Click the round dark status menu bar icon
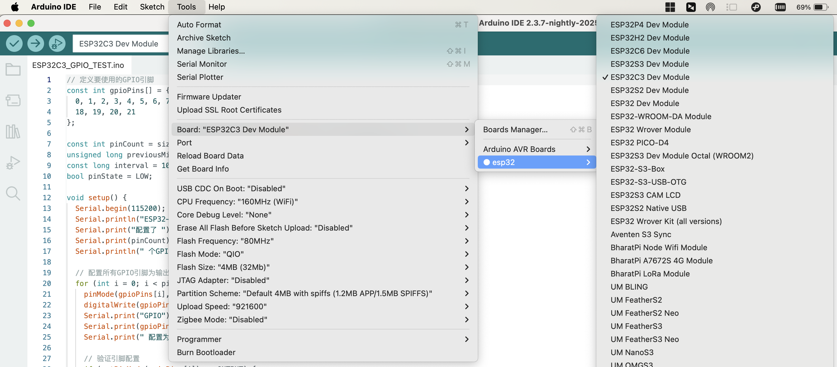Viewport: 837px width, 367px height. pos(756,7)
